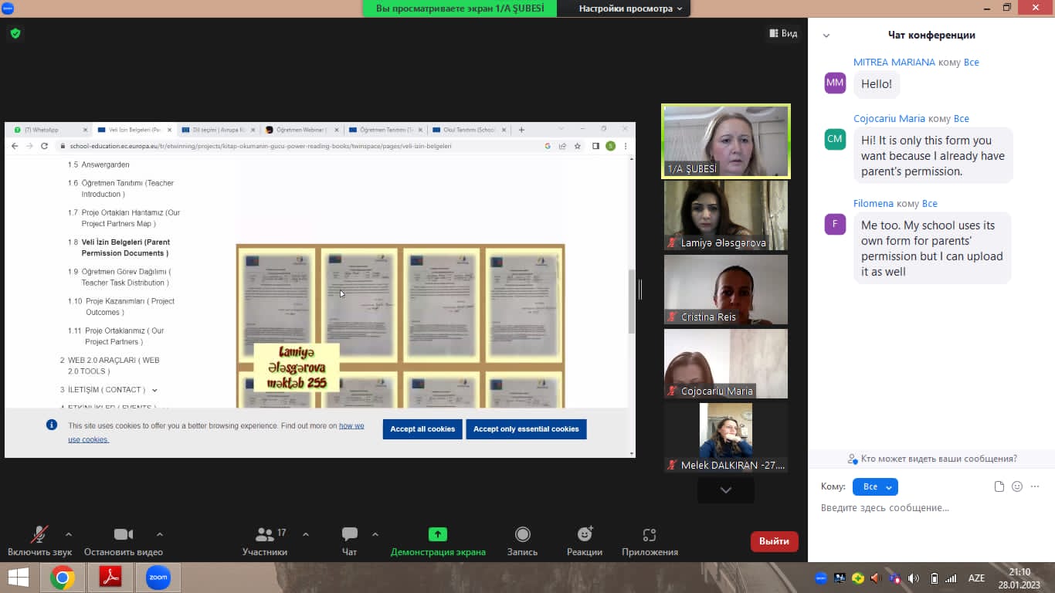Bookmark page with star icon
Image resolution: width=1055 pixels, height=593 pixels.
[577, 146]
